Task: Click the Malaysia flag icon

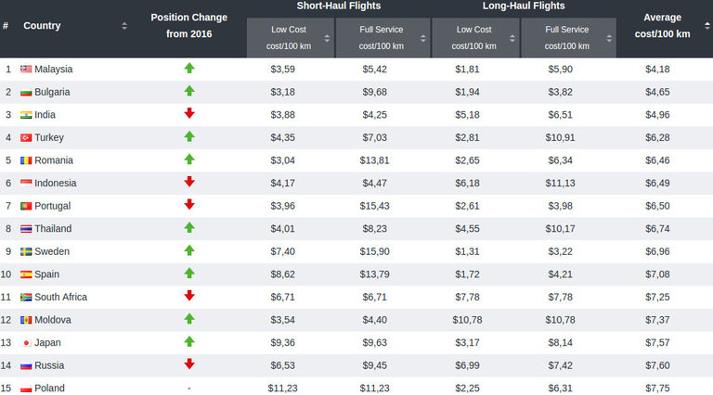Action: click(26, 70)
